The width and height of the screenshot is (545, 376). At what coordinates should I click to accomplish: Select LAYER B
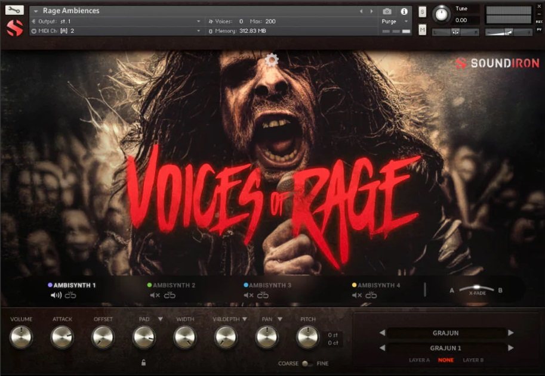[x=473, y=360]
